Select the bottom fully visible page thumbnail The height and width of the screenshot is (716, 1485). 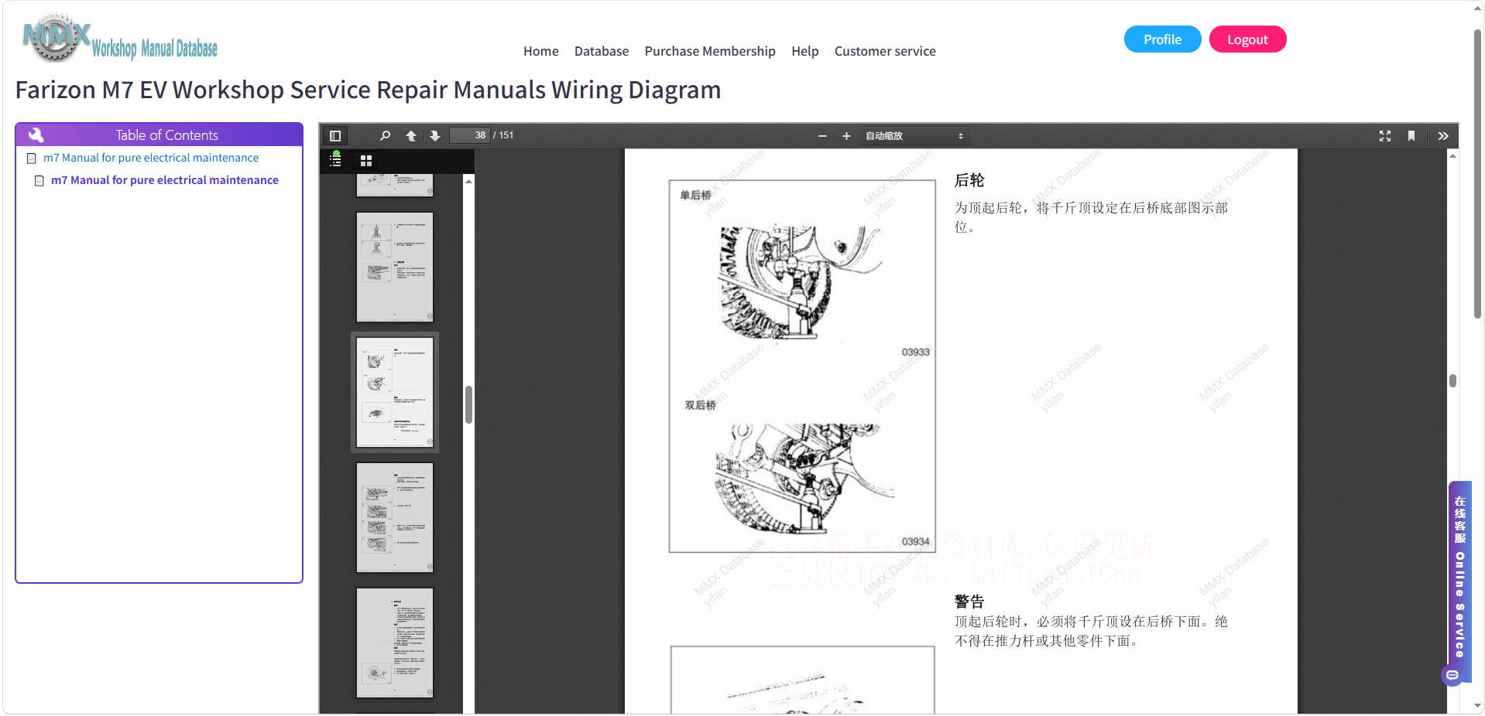(x=395, y=643)
